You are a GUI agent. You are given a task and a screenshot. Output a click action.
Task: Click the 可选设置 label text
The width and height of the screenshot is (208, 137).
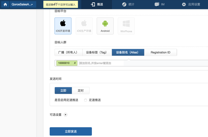[55, 115]
